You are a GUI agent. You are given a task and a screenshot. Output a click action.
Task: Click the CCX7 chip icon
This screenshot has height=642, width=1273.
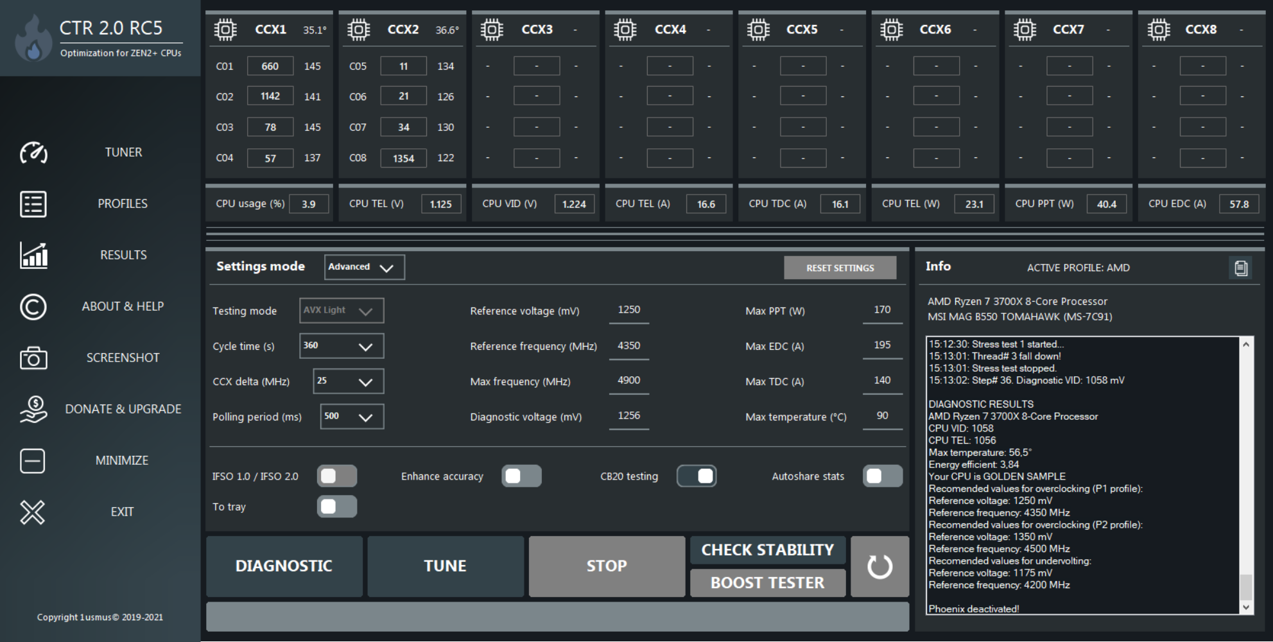1025,30
